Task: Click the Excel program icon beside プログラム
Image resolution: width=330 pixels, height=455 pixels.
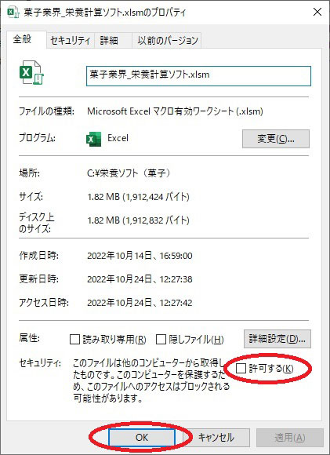Action: point(93,139)
